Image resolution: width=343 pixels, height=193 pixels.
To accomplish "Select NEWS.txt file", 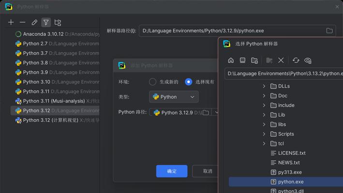I will [x=286, y=163].
